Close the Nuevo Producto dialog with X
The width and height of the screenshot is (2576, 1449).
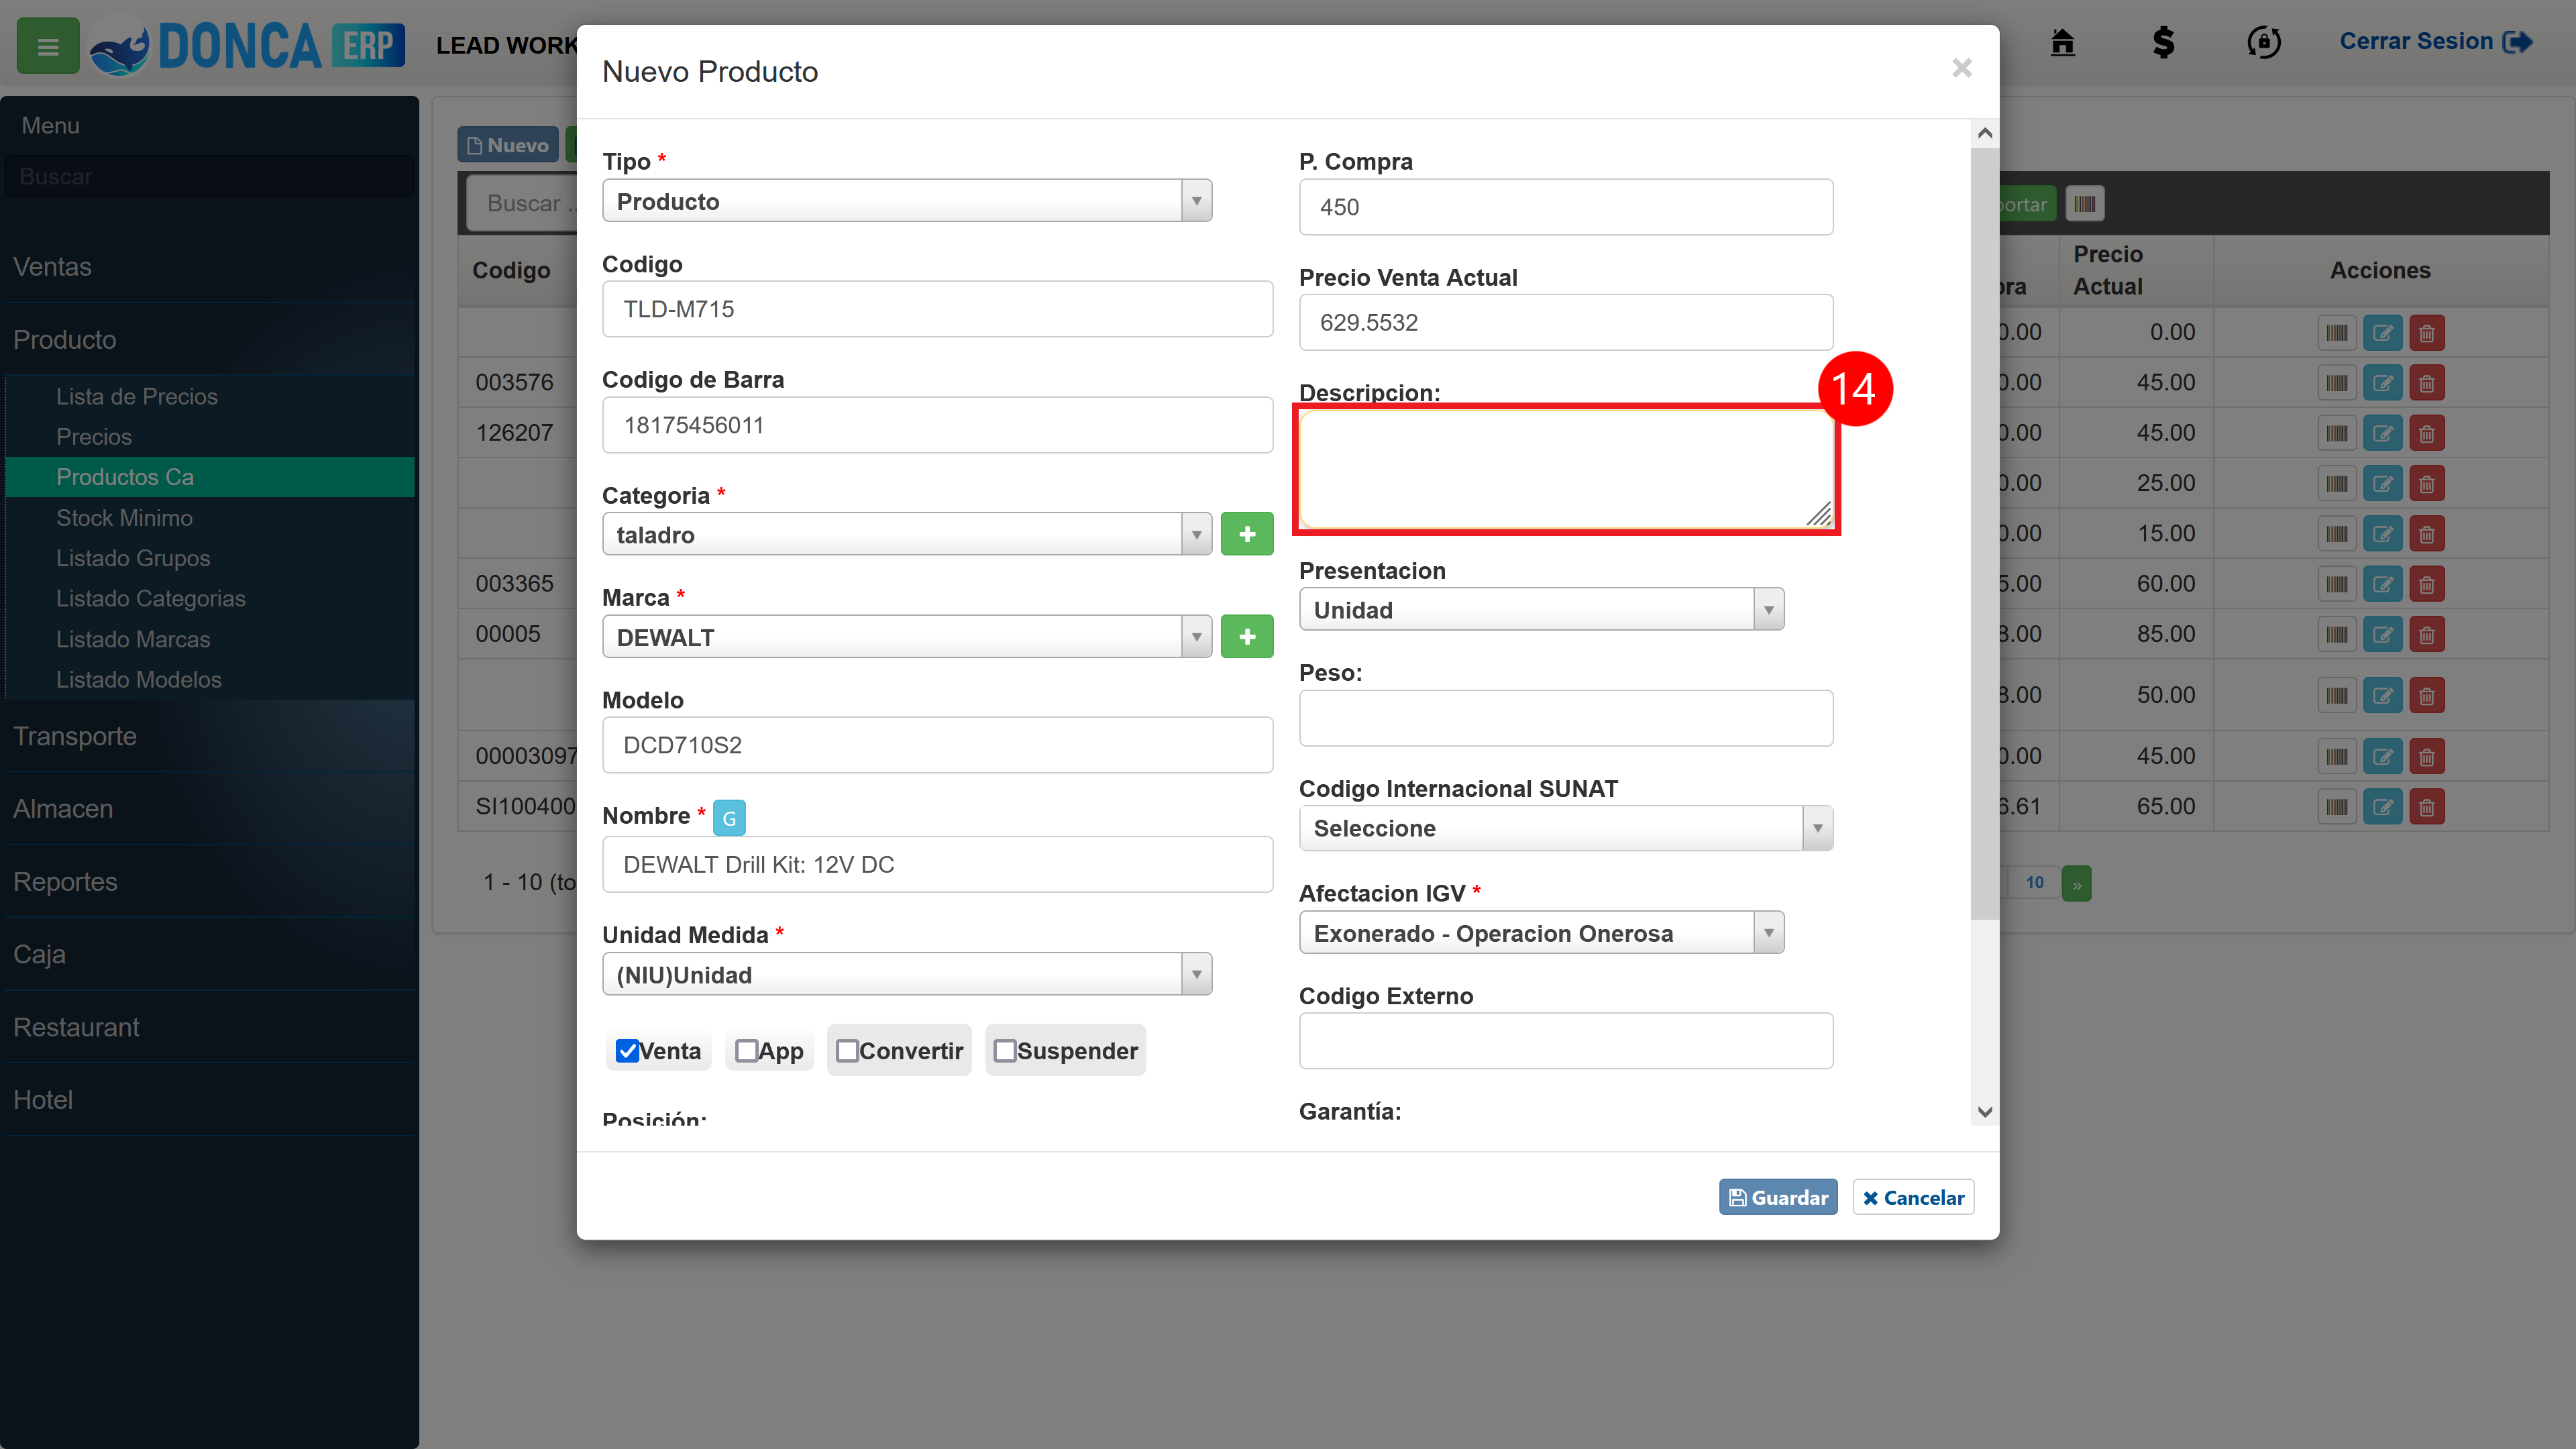[x=1961, y=68]
